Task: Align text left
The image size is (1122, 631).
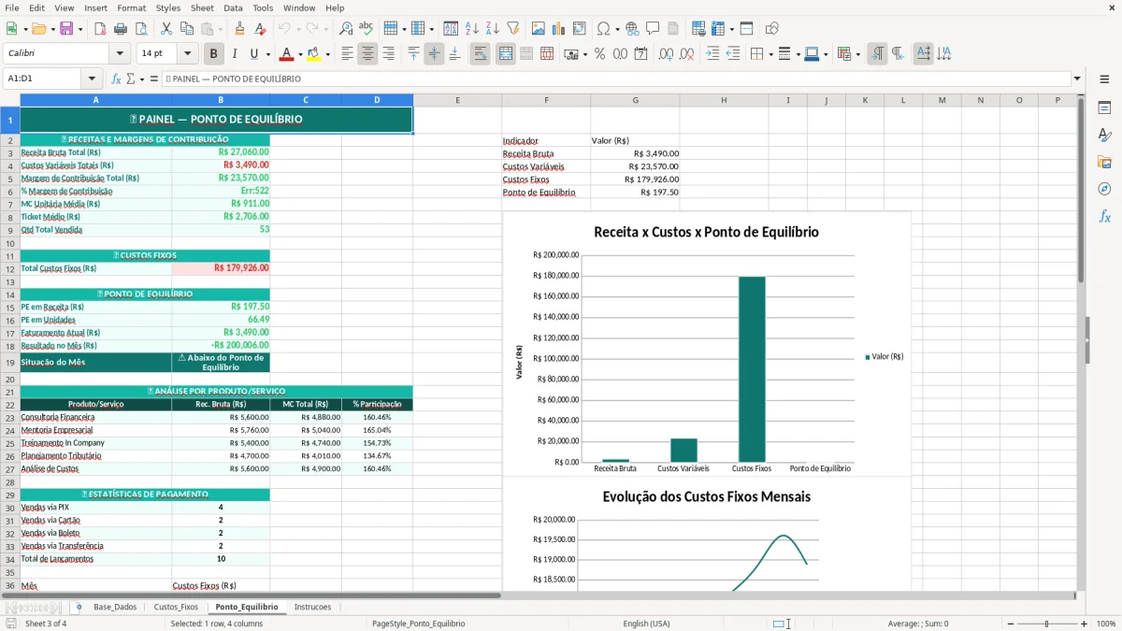Action: click(x=347, y=54)
